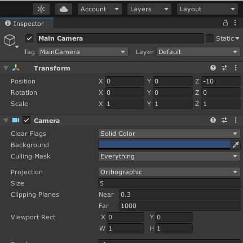Open the Layout dropdown
The image size is (243, 243).
coord(207,9)
